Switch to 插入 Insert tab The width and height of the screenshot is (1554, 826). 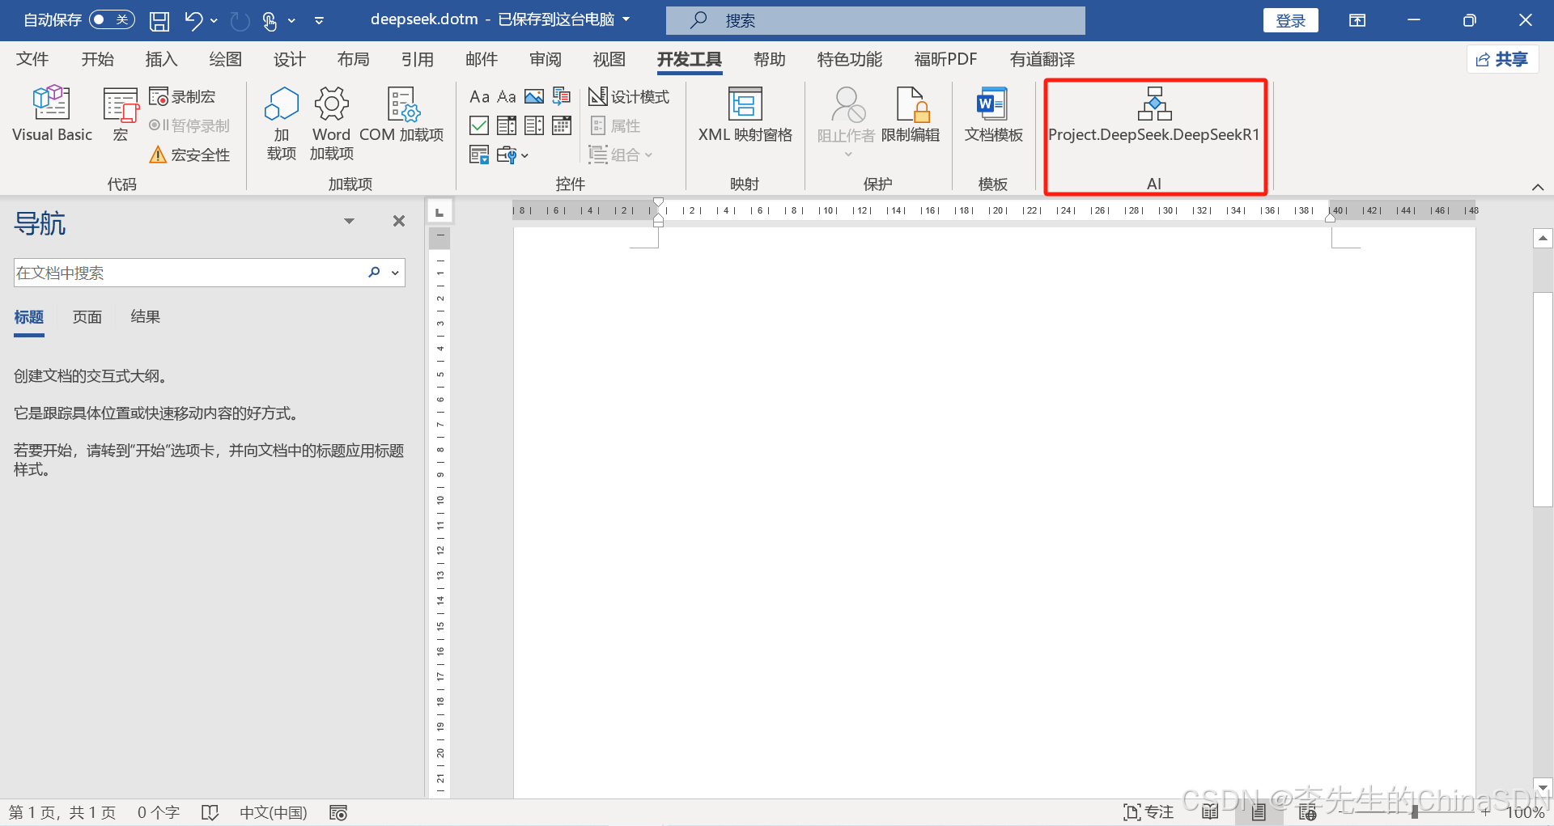161,59
